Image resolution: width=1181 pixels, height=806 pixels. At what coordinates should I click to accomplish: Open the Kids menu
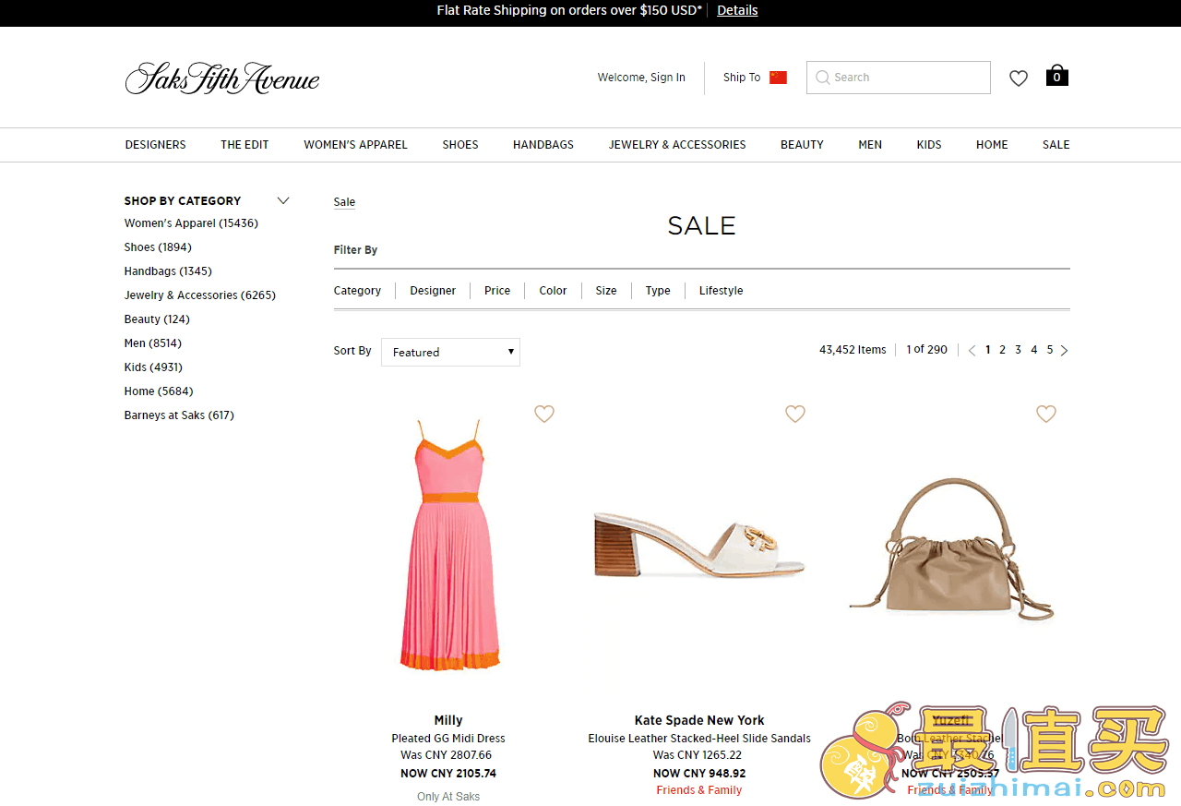(x=929, y=145)
